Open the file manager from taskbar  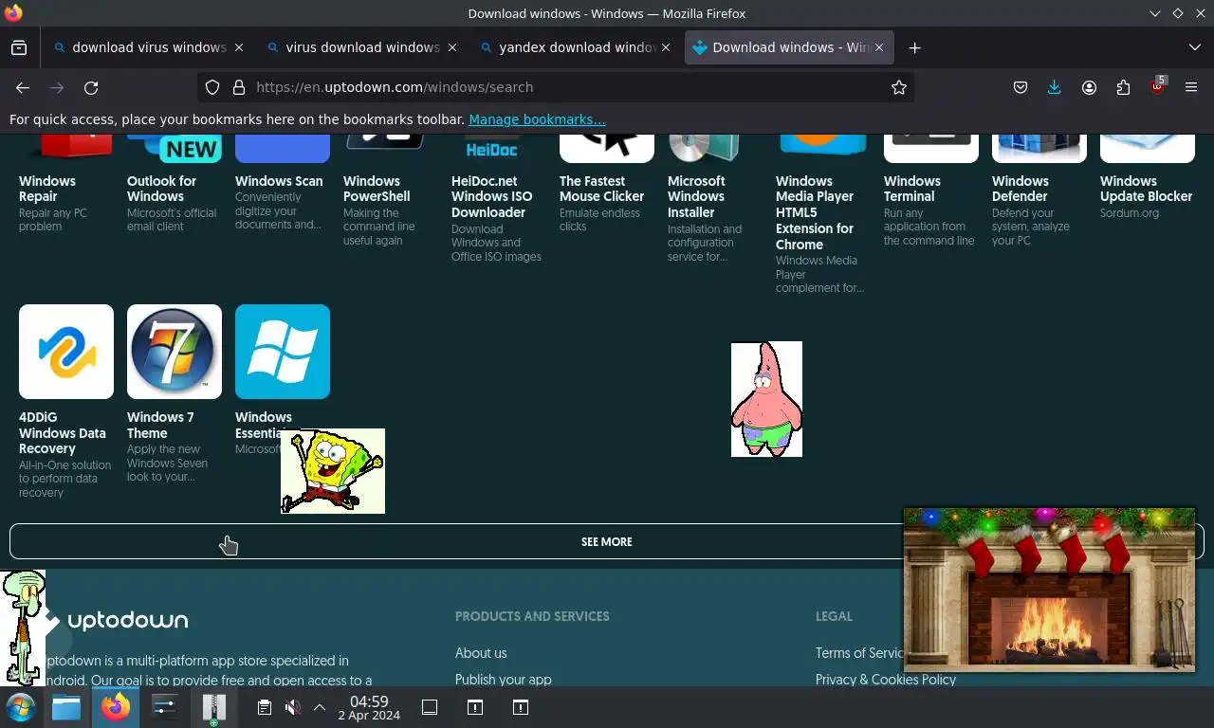(66, 707)
